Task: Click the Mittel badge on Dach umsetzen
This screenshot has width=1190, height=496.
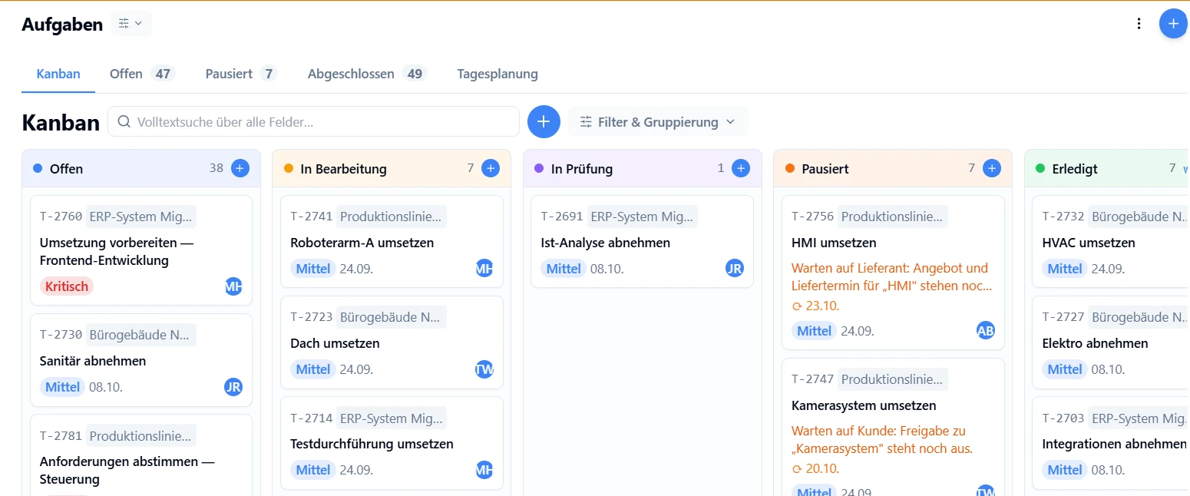Action: click(313, 369)
